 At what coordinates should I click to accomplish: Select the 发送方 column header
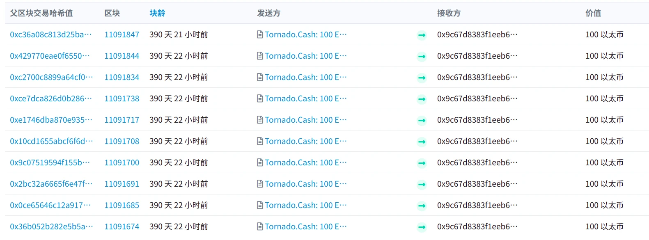(269, 13)
